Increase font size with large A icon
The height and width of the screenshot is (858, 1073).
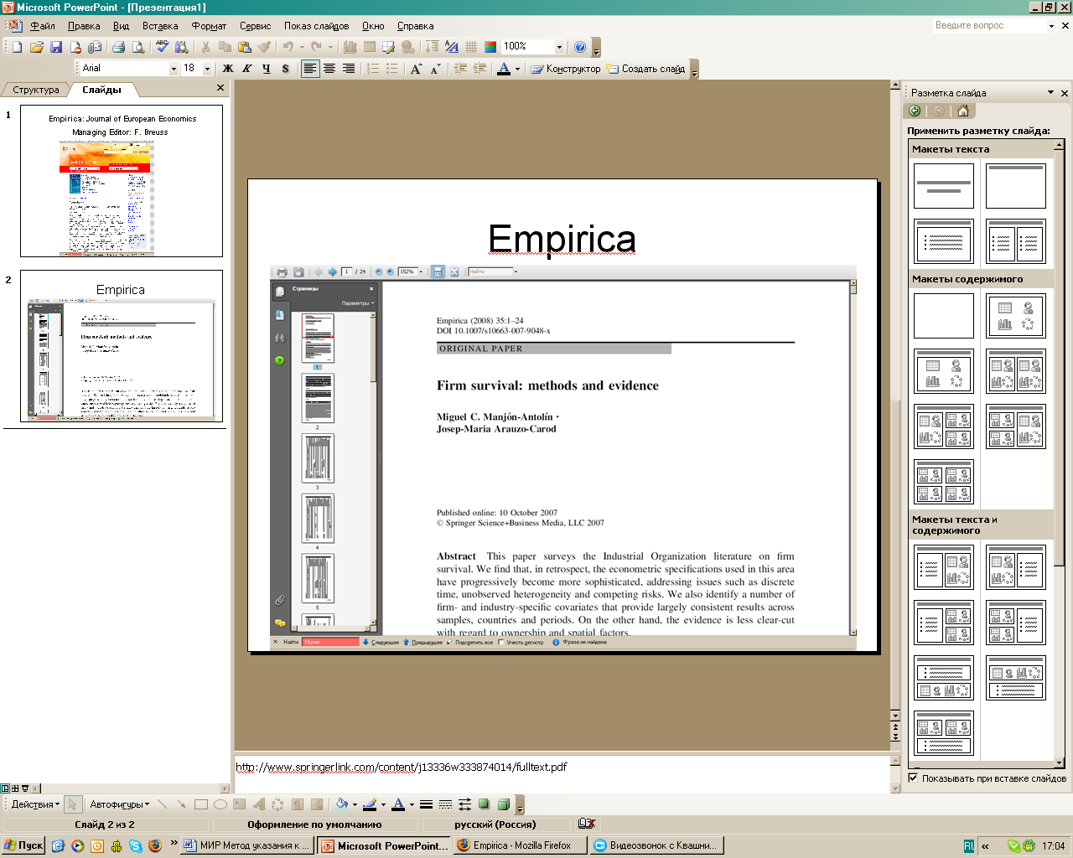(x=416, y=69)
